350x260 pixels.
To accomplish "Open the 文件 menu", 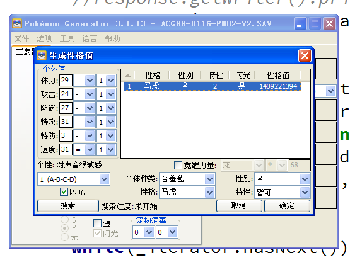I will click(x=21, y=38).
